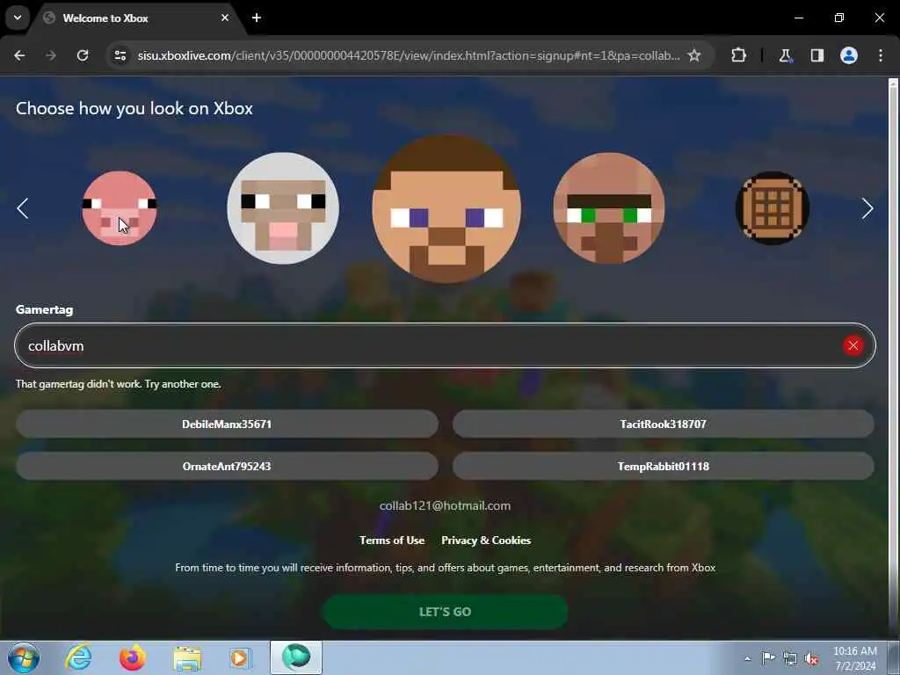Open the Privacy & Cookies link
This screenshot has height=675, width=900.
click(x=485, y=541)
